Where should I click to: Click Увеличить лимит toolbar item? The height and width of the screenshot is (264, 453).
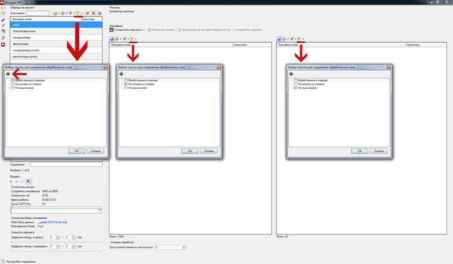[161, 30]
